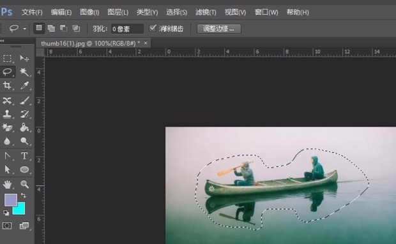
Task: Reset default foreground and background colors
Action: pos(6,213)
